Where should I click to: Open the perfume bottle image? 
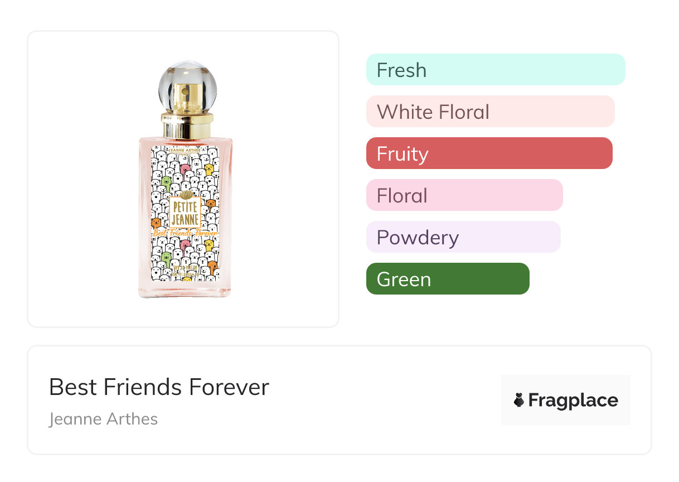coord(185,179)
